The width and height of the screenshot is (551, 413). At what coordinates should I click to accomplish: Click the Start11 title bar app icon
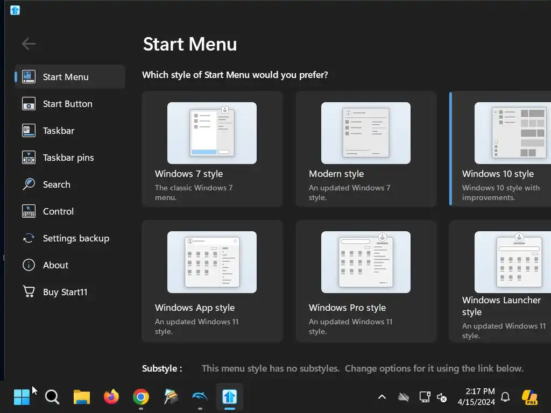point(15,10)
